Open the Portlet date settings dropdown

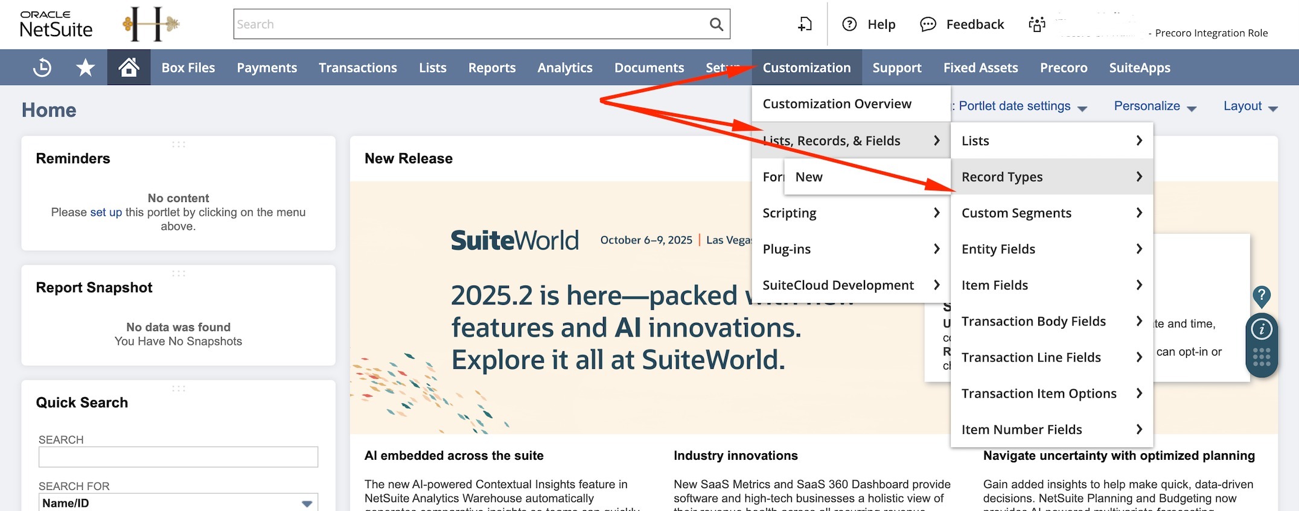(1023, 106)
